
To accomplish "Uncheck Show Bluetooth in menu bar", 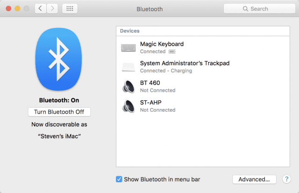I will [119, 179].
